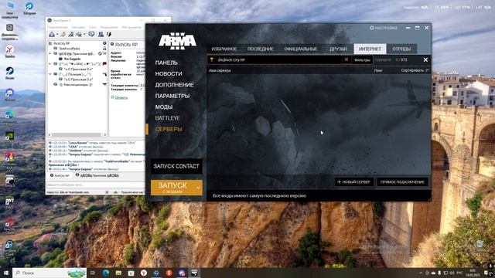The image size is (495, 278).
Task: Open the Сортировать sort dropdown
Action: pyautogui.click(x=415, y=70)
